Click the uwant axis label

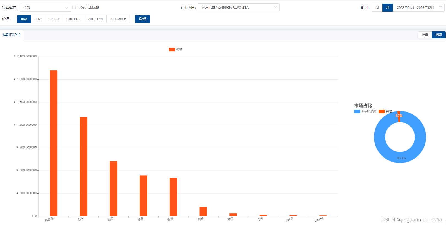coord(319,219)
